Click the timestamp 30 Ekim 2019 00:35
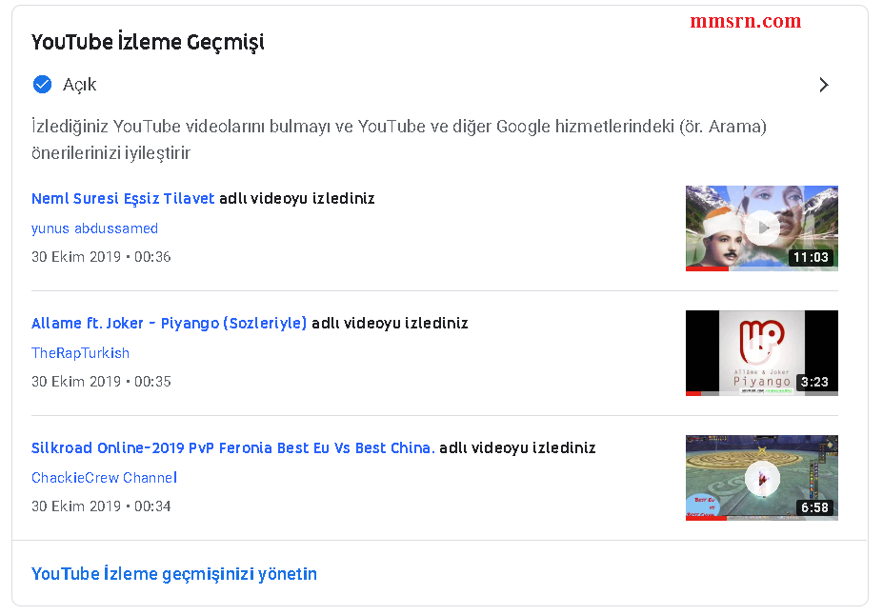883x615 pixels. click(x=101, y=382)
